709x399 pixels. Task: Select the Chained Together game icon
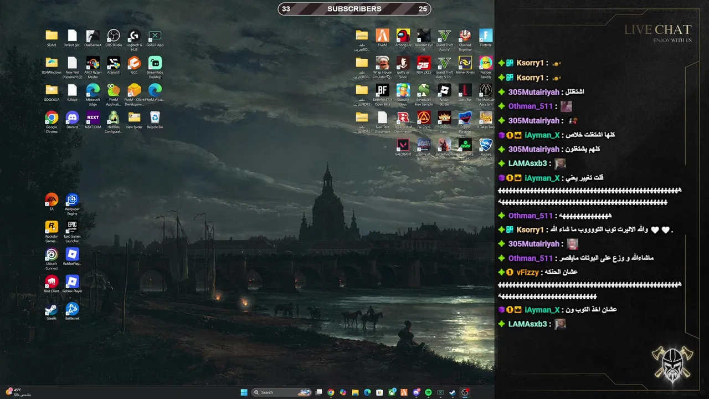tap(465, 40)
